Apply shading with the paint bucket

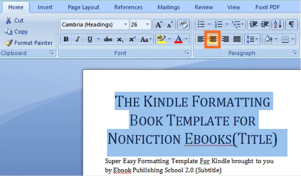[x=268, y=39]
